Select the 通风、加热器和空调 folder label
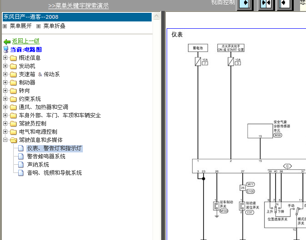The width and height of the screenshot is (306, 240). [44, 107]
